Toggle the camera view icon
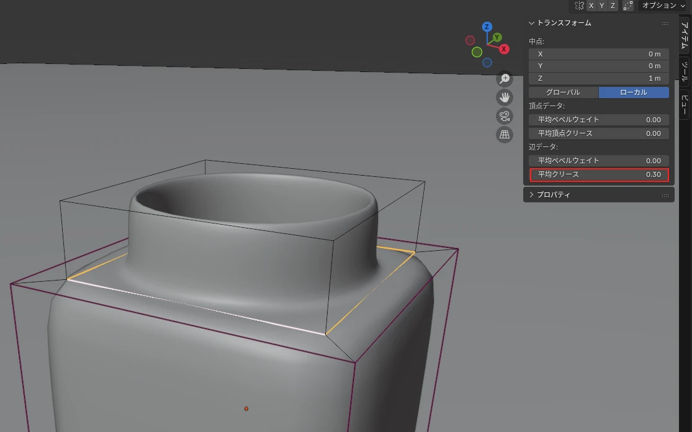 pyautogui.click(x=505, y=116)
